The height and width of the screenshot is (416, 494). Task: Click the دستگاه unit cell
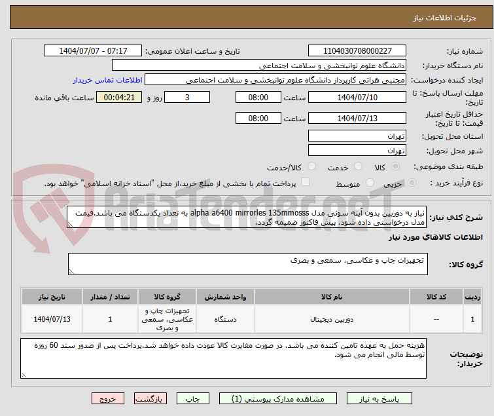(x=225, y=319)
